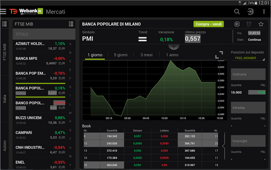Open the three-dot overflow menu

coord(264,12)
